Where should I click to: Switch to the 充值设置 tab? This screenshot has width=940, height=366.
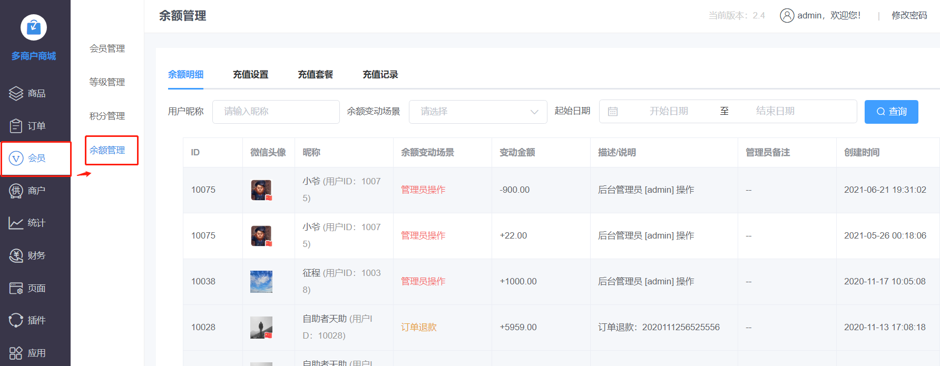(250, 74)
